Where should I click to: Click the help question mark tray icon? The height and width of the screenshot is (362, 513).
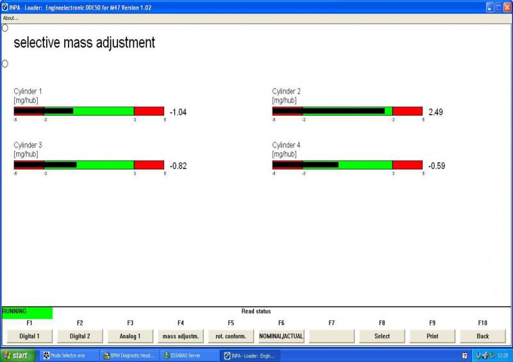[464, 355]
